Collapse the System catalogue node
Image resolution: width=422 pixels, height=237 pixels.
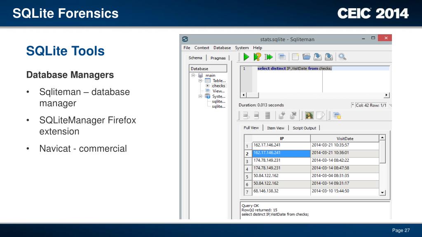pos(200,96)
